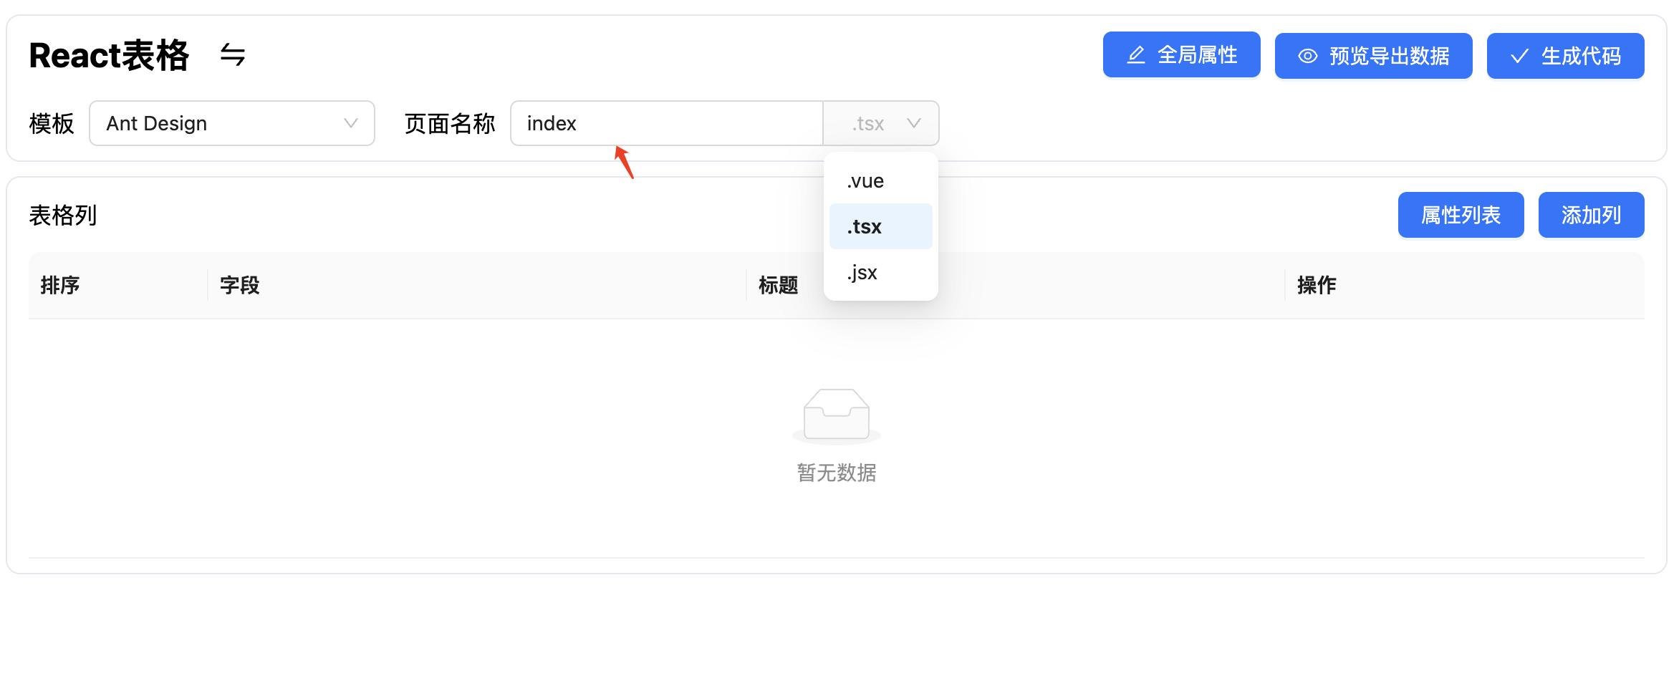Generate code via 生成代码 button
Screen dimensions: 1679x676
(x=1565, y=56)
